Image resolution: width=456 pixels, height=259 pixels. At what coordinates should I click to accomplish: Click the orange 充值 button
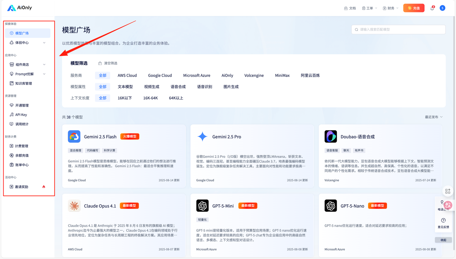(x=414, y=8)
